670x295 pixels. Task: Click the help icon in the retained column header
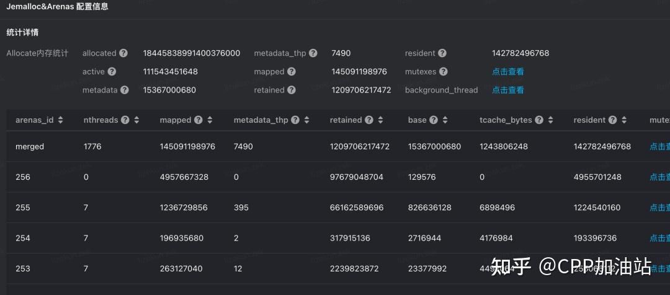coord(369,120)
